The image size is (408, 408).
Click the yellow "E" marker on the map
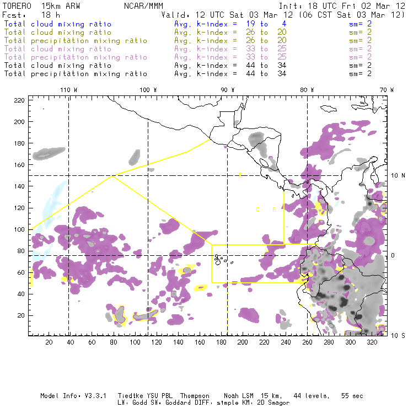pyautogui.click(x=241, y=175)
